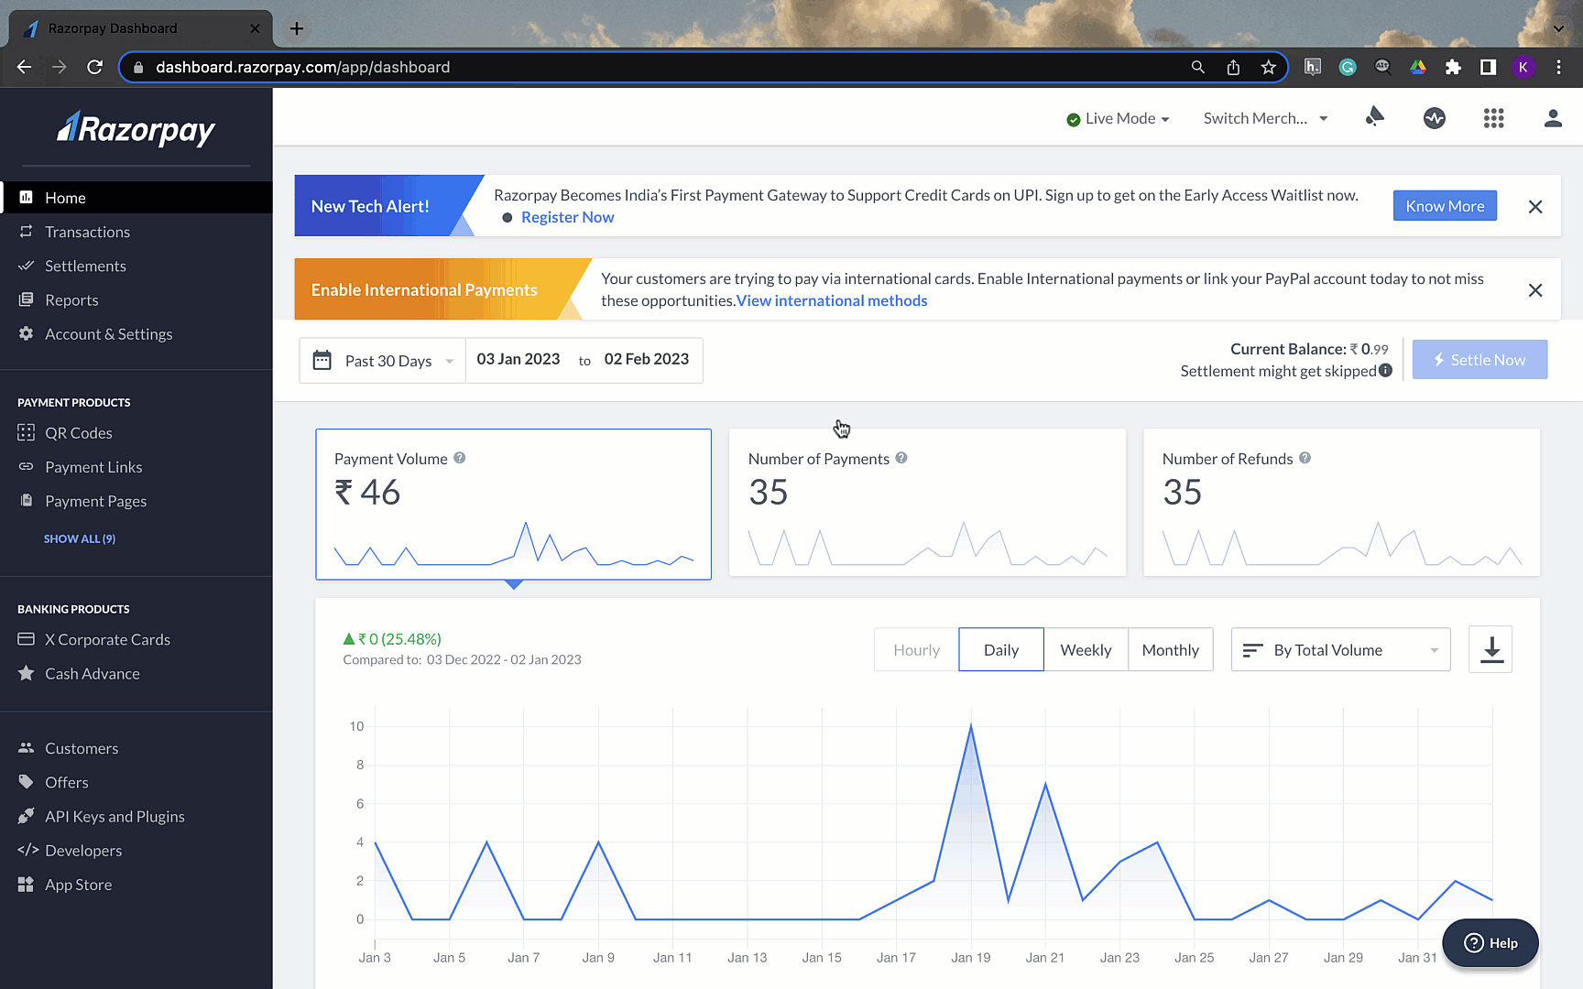Image resolution: width=1583 pixels, height=989 pixels.
Task: Open the announcements megaphone icon
Action: pos(1374,117)
